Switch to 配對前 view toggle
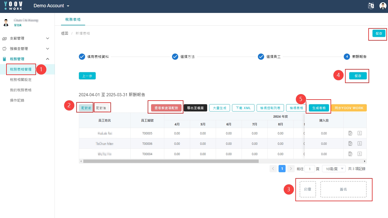 [86, 108]
